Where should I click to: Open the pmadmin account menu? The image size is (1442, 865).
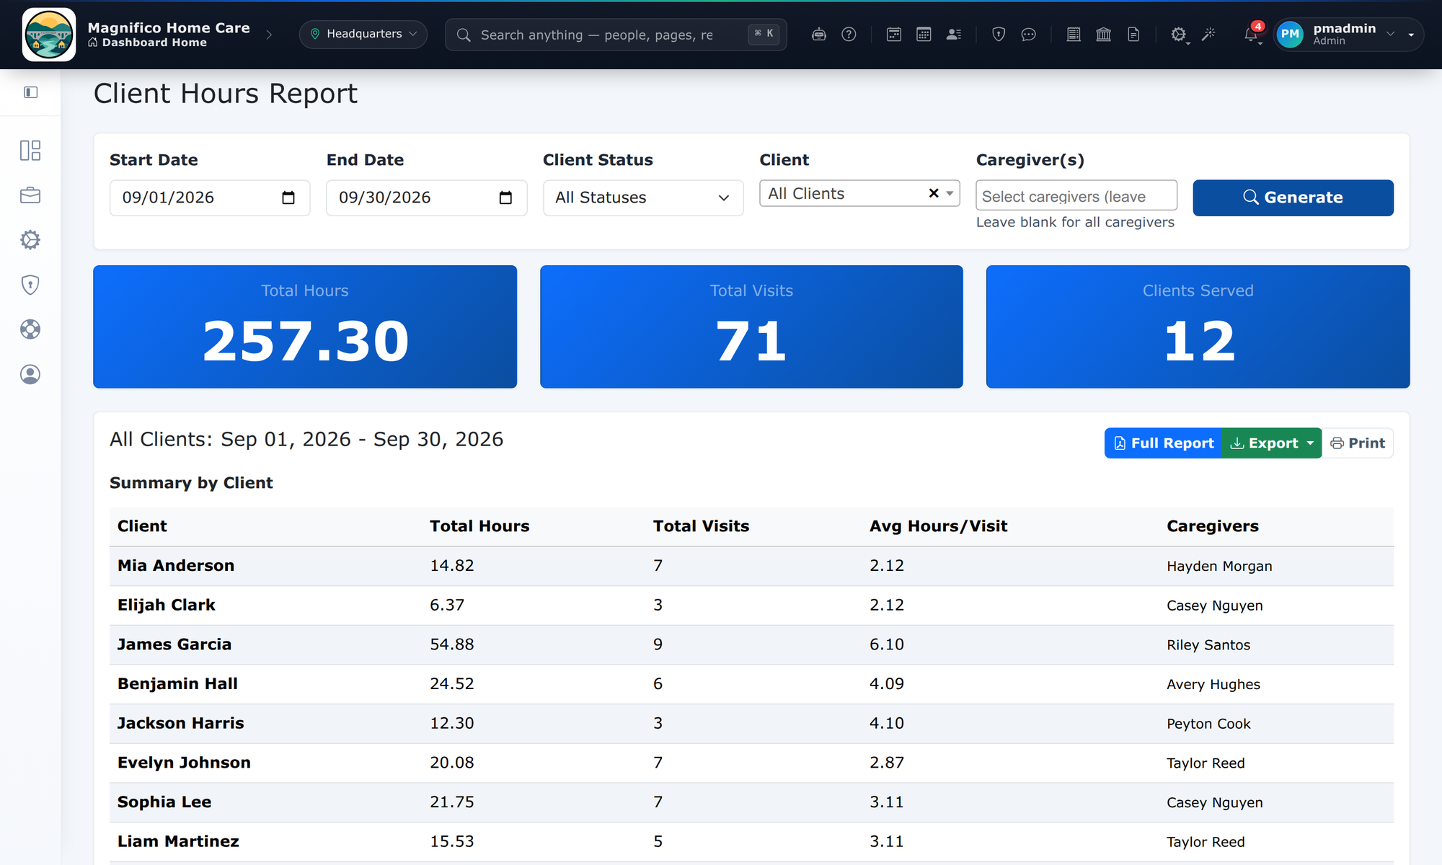[1348, 34]
